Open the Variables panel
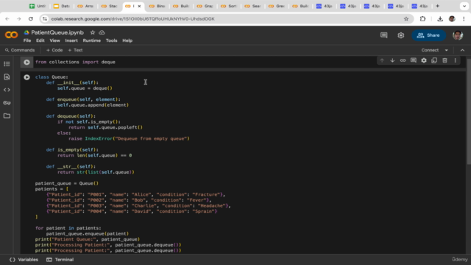The width and height of the screenshot is (471, 265). tap(24, 260)
